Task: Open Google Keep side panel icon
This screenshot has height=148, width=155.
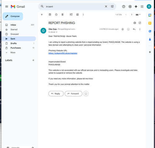Action: [150, 23]
